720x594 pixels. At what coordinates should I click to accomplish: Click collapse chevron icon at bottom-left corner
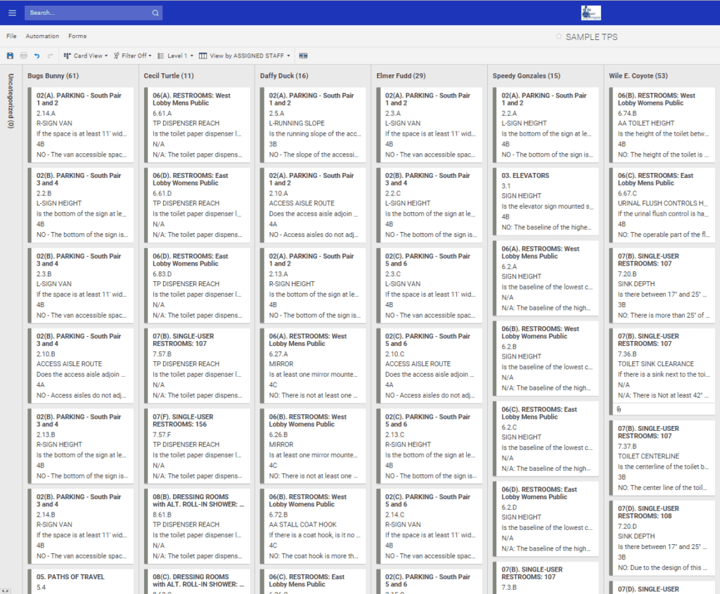(5, 590)
